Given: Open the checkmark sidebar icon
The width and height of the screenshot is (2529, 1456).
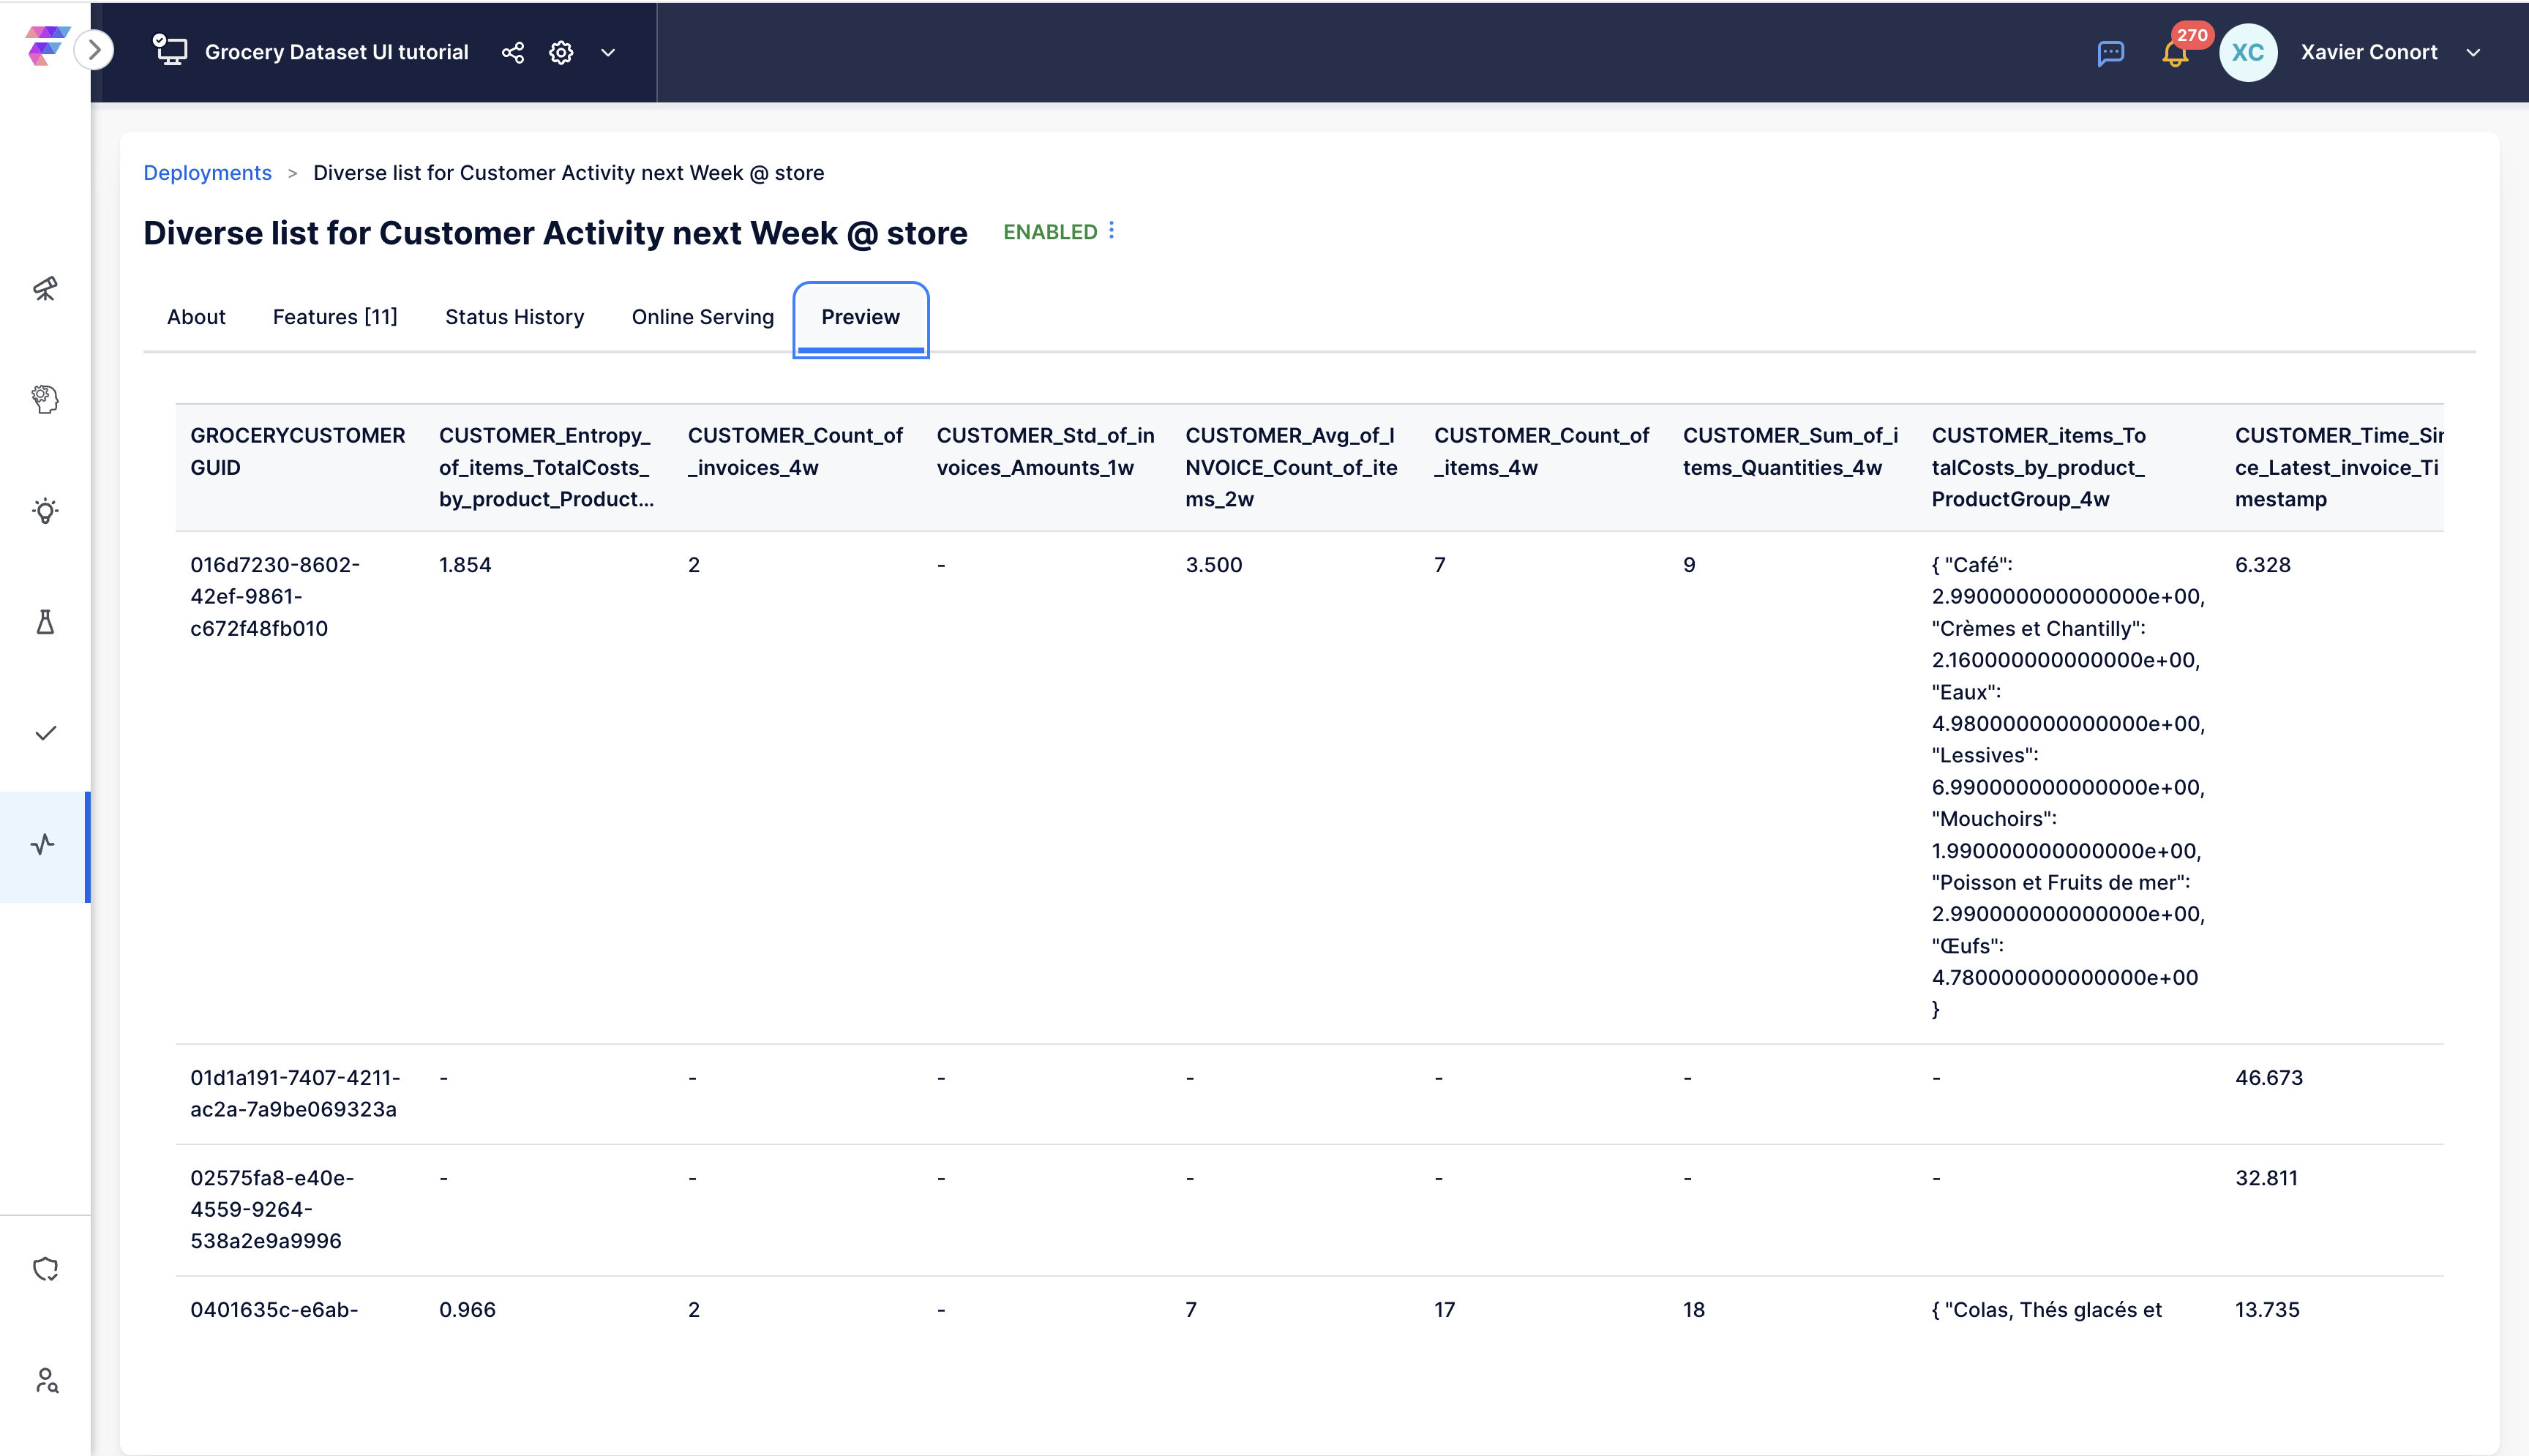Looking at the screenshot, I should pyautogui.click(x=45, y=733).
